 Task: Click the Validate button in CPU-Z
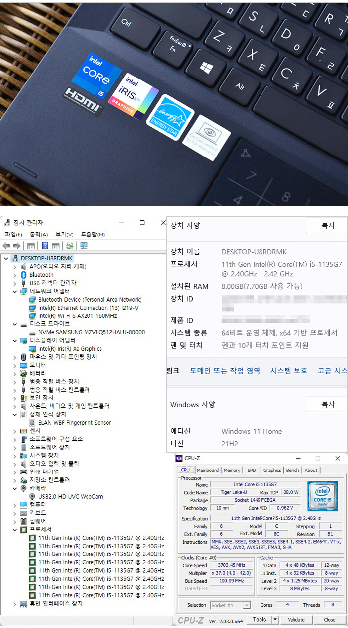[296, 620]
